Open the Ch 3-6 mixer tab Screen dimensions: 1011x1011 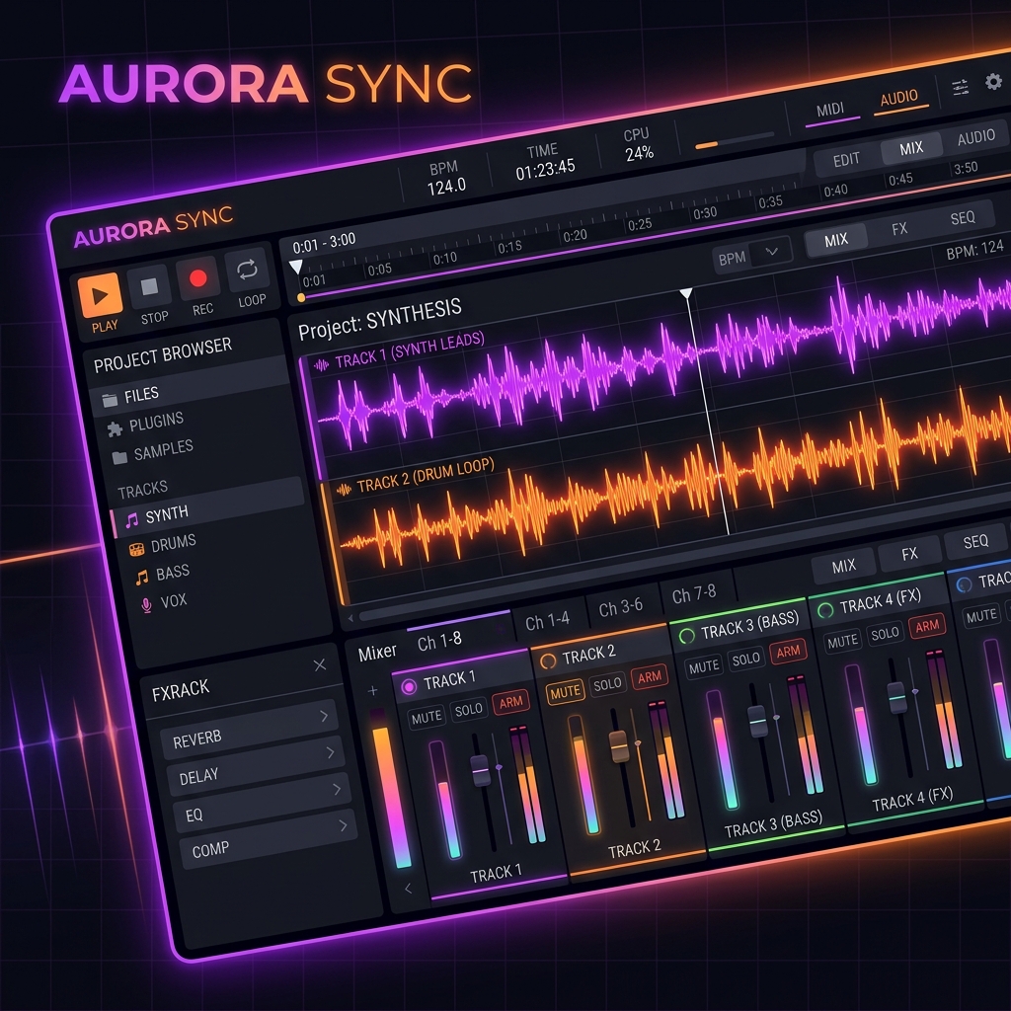621,608
